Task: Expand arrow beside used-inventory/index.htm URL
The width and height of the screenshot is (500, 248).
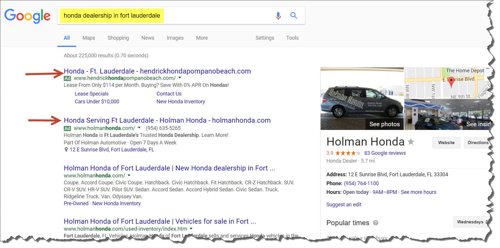Action: 191,229
